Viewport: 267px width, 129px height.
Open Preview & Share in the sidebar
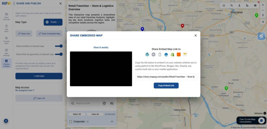6,63
